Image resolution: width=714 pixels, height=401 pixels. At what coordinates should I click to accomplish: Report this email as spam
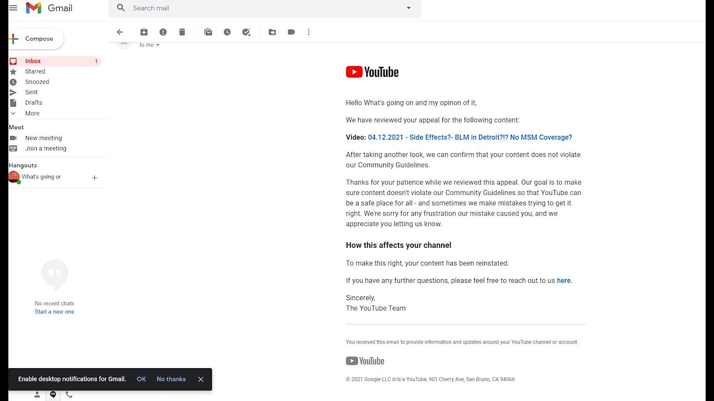coord(163,32)
